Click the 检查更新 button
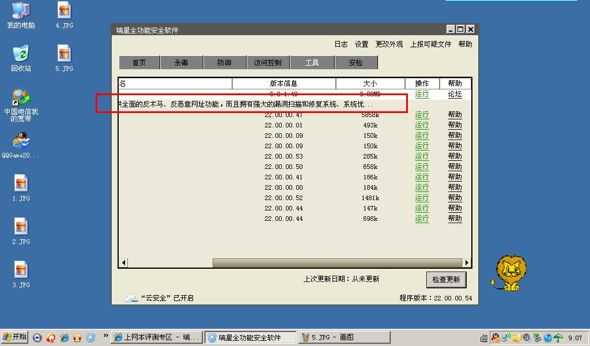 [447, 279]
